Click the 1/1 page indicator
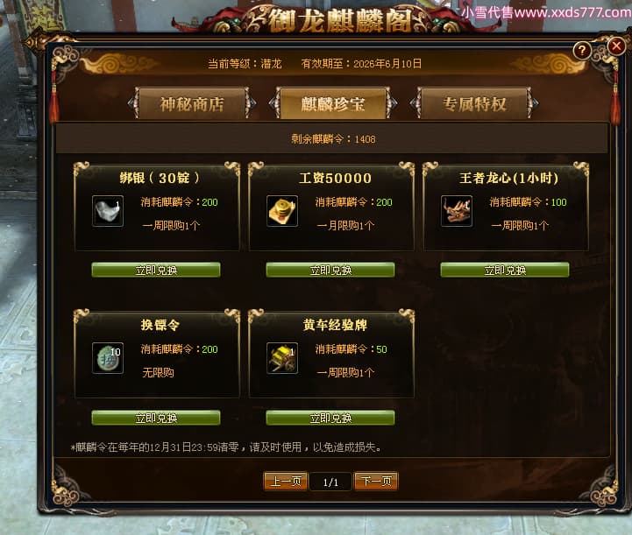This screenshot has height=535, width=632. (330, 482)
